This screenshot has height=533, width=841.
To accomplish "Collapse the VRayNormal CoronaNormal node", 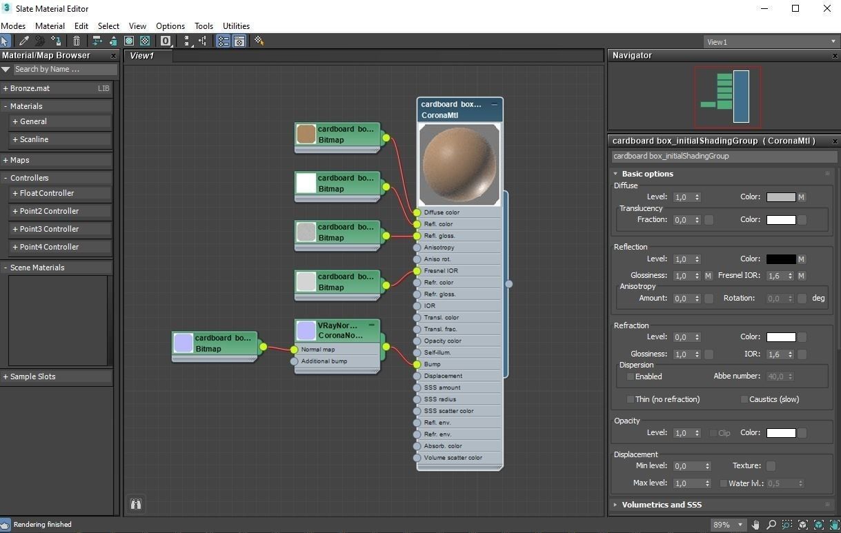I will [x=371, y=325].
